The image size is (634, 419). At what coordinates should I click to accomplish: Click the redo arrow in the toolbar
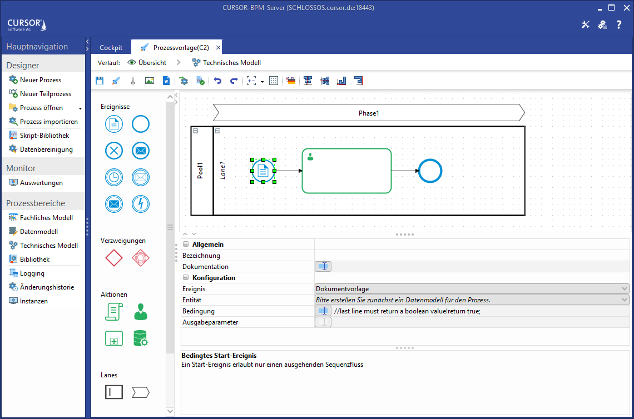(234, 81)
